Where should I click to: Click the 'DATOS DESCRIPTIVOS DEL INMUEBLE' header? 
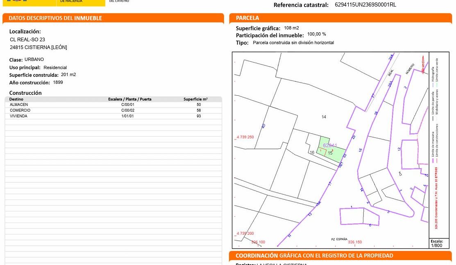pyautogui.click(x=55, y=18)
